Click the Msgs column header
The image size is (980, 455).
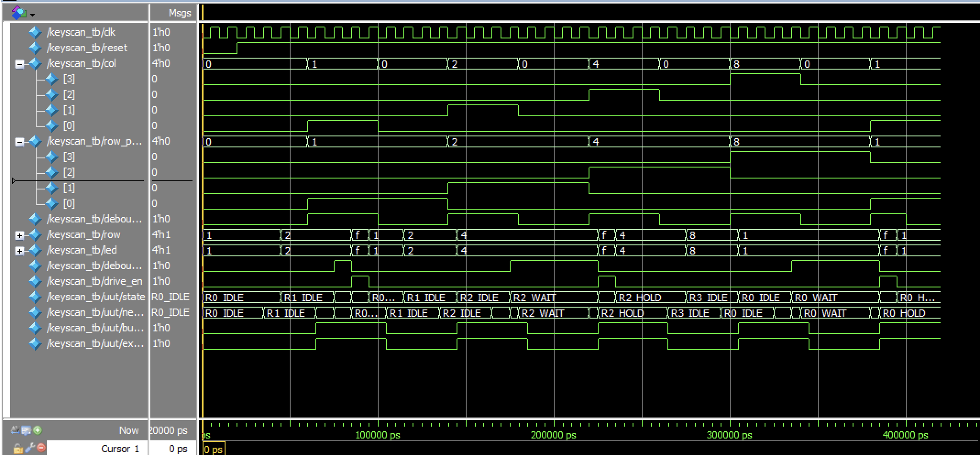[x=179, y=13]
